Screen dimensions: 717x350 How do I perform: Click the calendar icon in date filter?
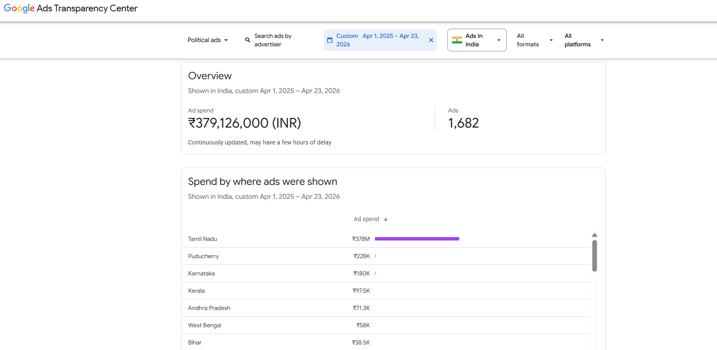pyautogui.click(x=330, y=40)
